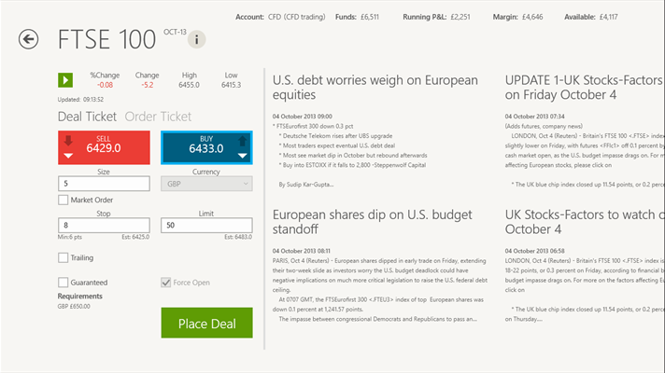
Task: Click the Stop distance input field
Action: click(x=103, y=225)
